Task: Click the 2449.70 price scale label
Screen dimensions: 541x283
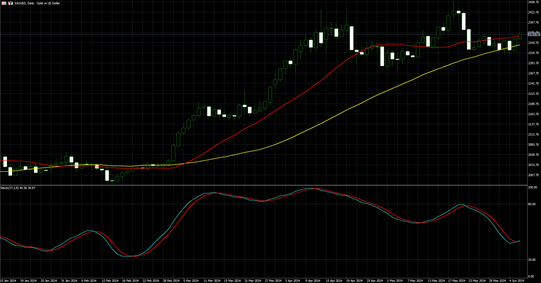Action: pos(533,2)
